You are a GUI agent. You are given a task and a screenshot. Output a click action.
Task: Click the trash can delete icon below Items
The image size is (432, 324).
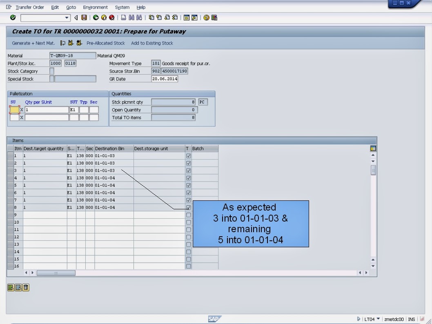26,287
